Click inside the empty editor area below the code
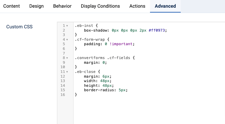This screenshot has height=124, width=225. (x=149, y=110)
